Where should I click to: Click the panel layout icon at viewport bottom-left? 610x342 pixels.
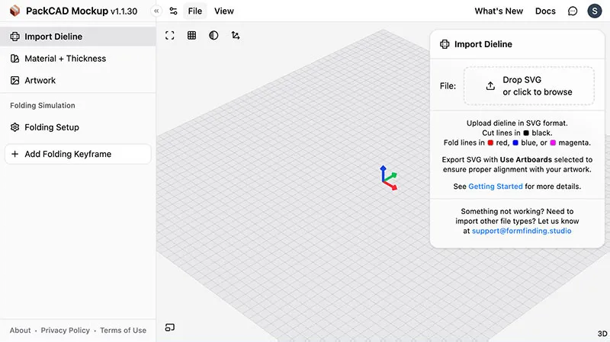click(x=169, y=328)
